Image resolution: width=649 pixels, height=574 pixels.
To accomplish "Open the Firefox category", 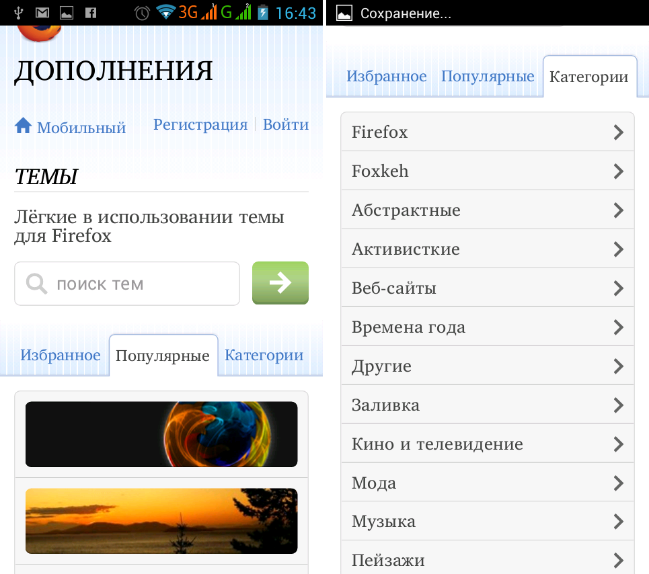I will coord(488,132).
